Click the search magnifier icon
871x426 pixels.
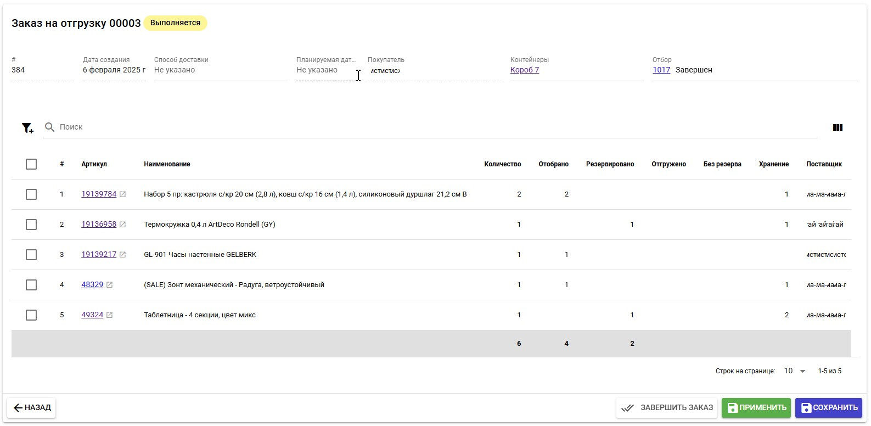coord(49,127)
